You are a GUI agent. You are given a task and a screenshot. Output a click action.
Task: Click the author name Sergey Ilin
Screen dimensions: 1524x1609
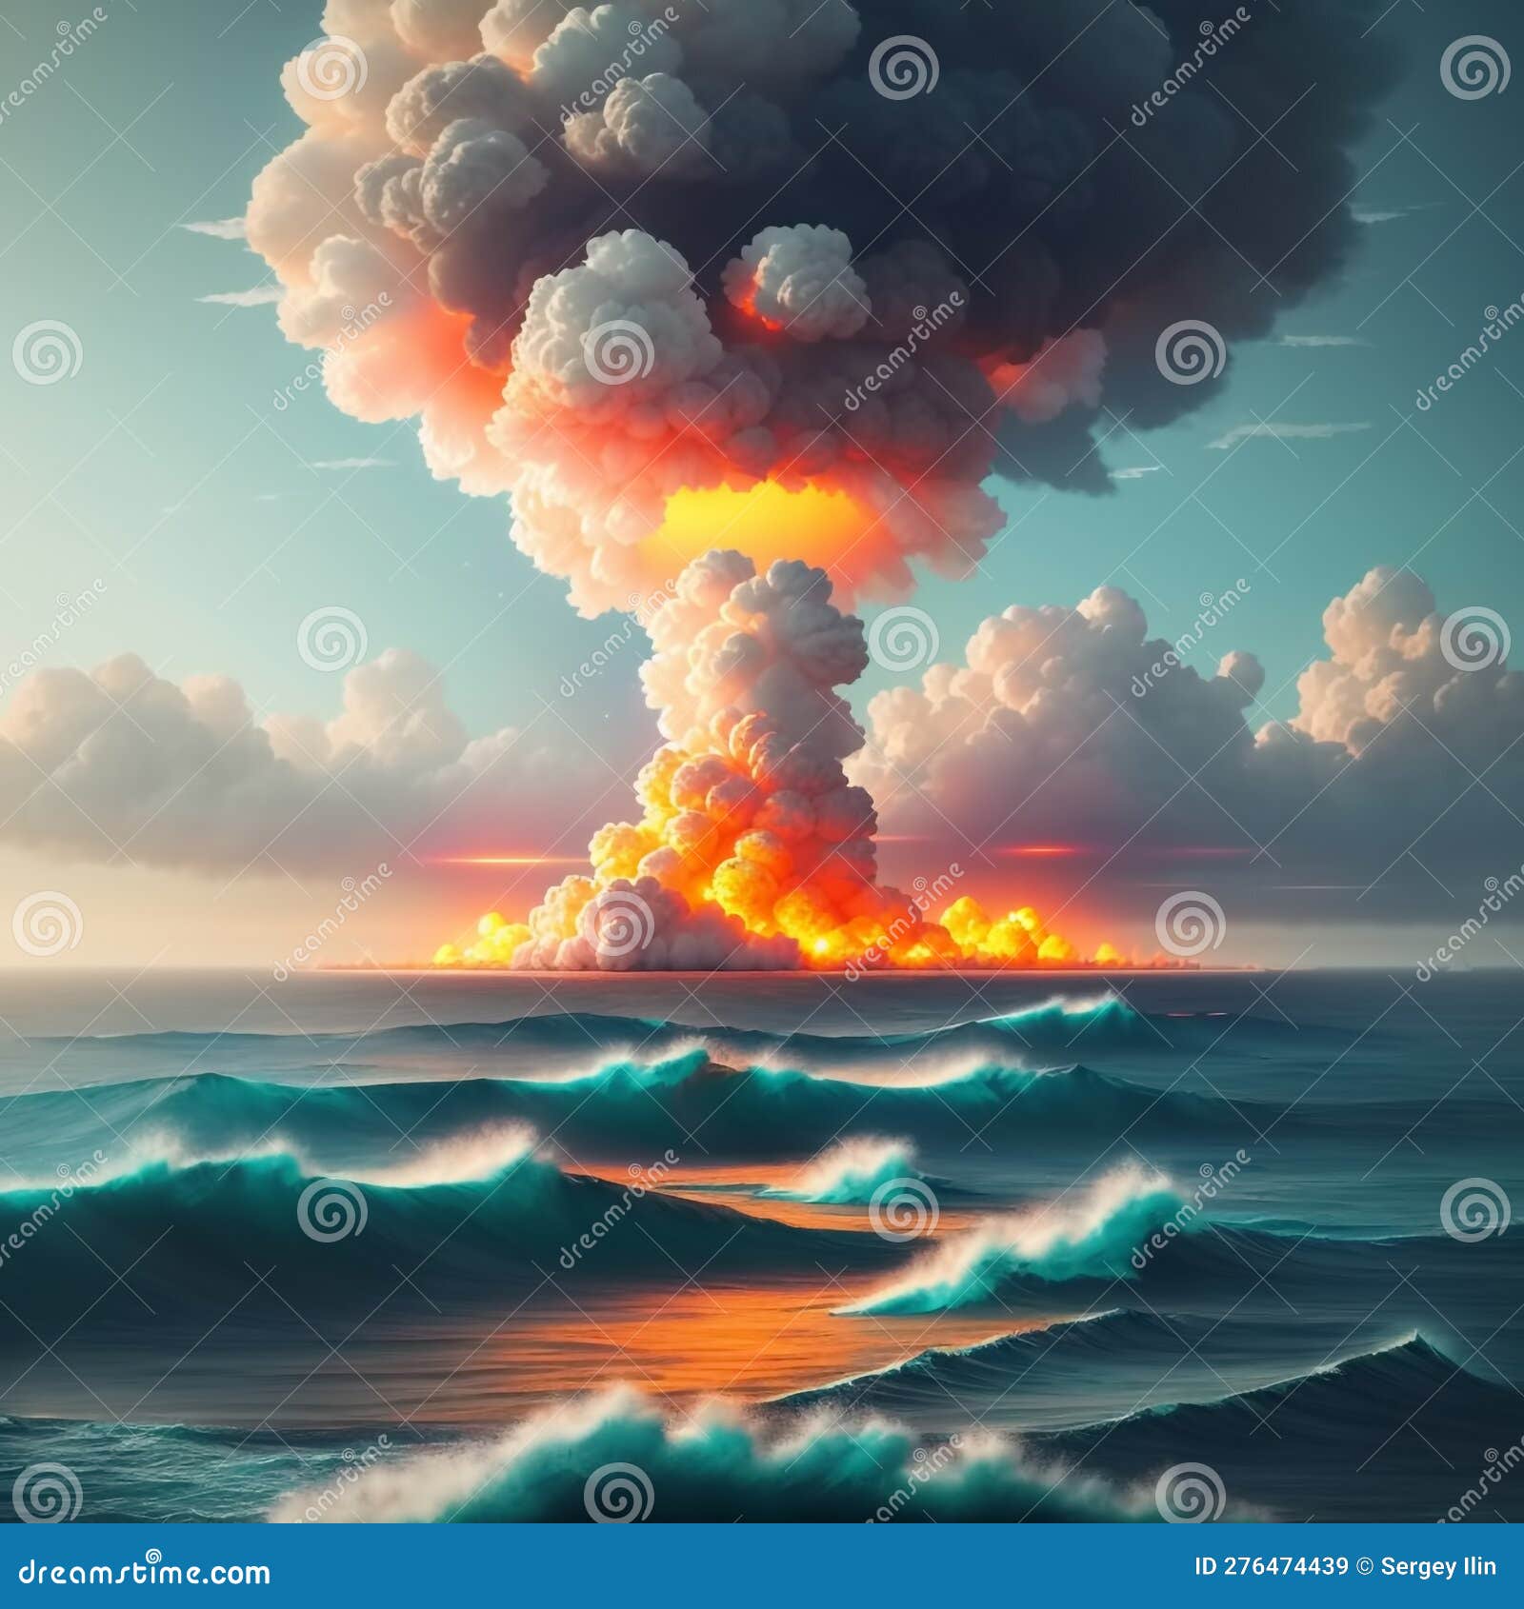point(1437,1566)
